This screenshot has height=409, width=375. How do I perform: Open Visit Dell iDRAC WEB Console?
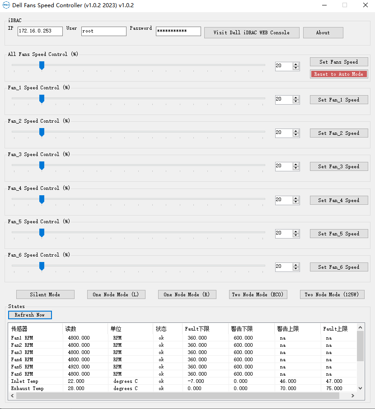click(252, 32)
